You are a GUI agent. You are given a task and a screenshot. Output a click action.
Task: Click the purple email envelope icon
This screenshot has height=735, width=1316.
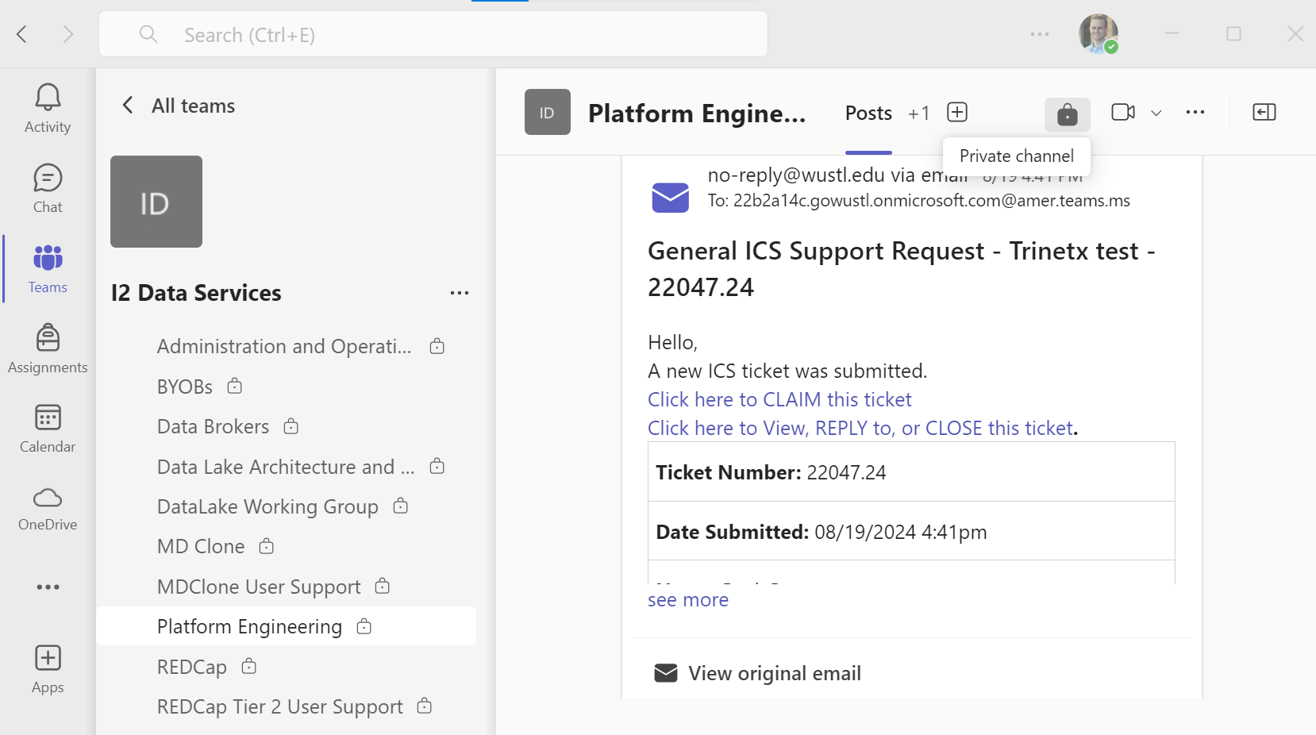(x=671, y=198)
